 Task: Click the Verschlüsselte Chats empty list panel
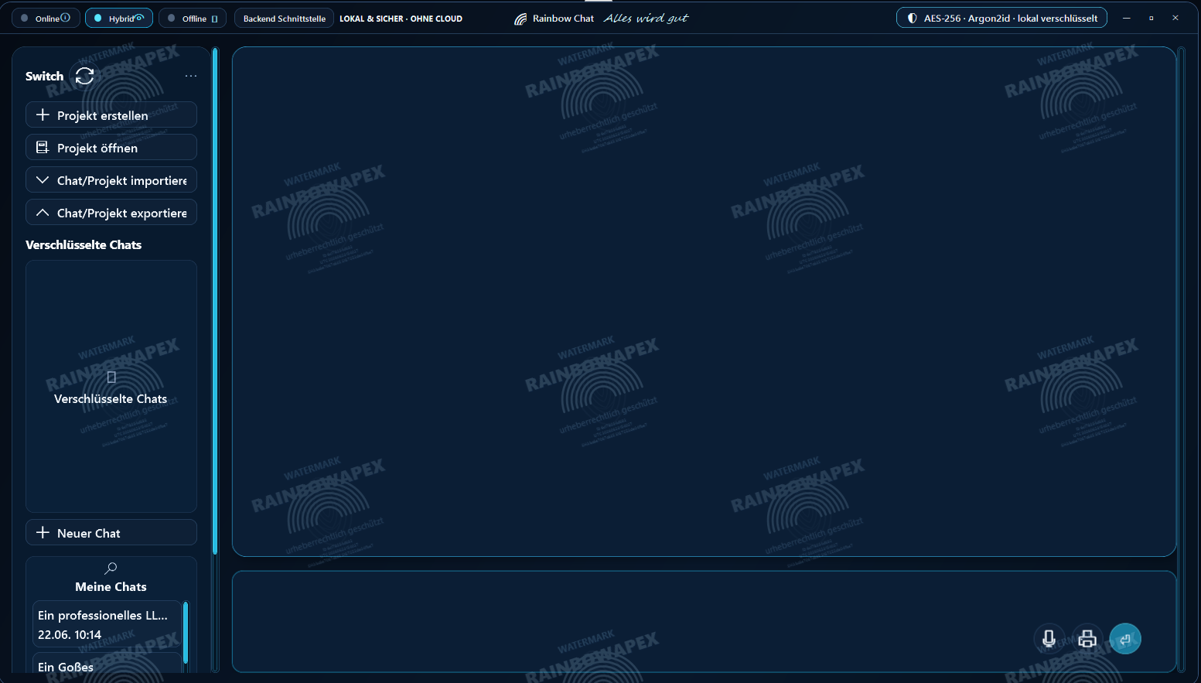tap(111, 386)
